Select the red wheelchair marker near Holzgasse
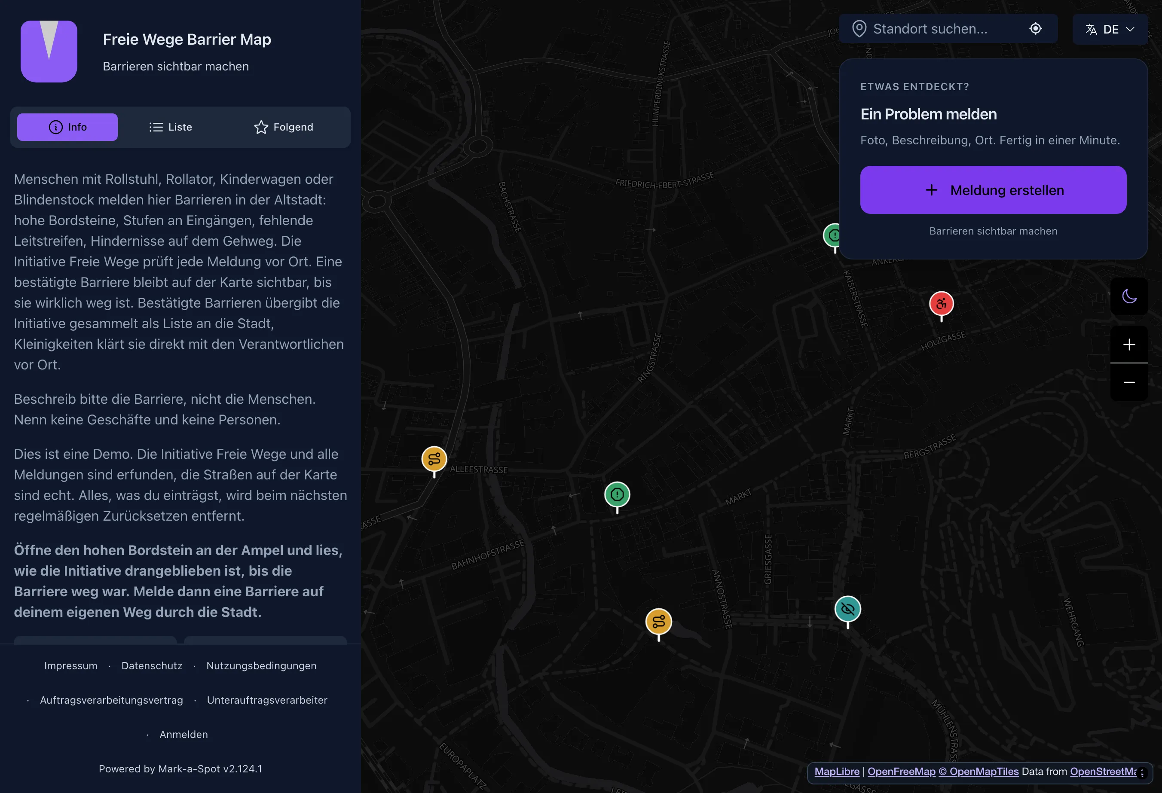 tap(942, 304)
